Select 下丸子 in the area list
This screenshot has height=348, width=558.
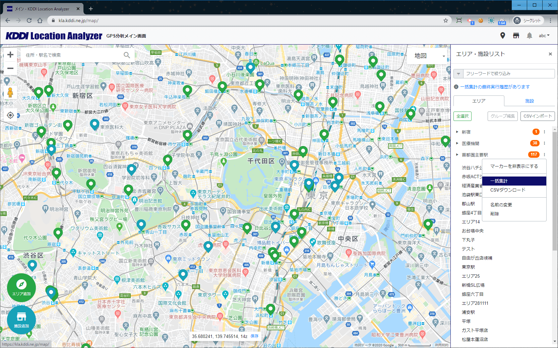[468, 240]
